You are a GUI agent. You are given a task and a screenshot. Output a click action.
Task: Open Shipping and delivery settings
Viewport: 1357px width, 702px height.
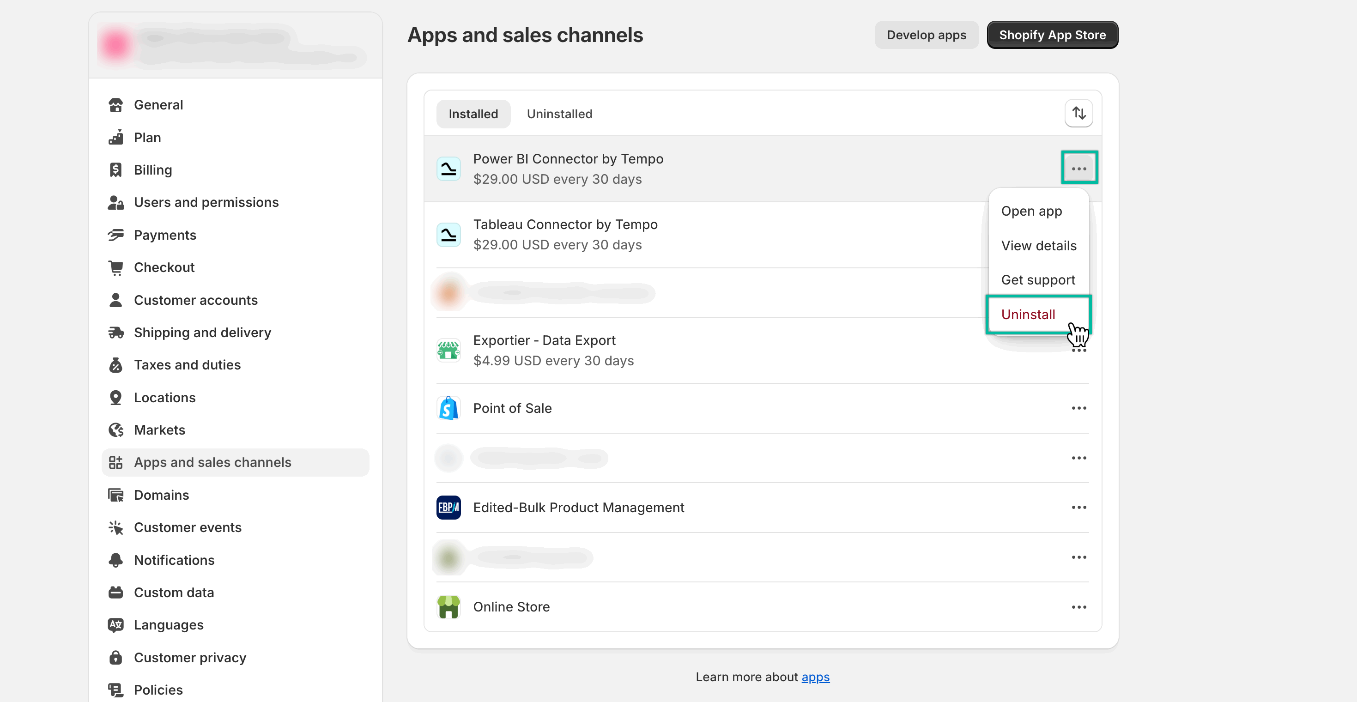click(202, 333)
